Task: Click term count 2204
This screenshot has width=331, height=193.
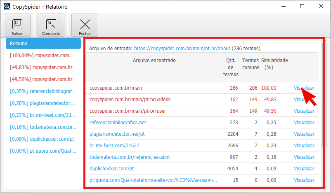Action: [233, 134]
